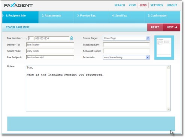Focus the Sent From field
Image resolution: width=185 pixels, height=138 pixels.
click(x=50, y=51)
